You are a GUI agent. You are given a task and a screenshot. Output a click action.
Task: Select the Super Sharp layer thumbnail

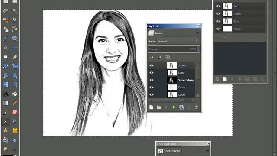point(172,80)
